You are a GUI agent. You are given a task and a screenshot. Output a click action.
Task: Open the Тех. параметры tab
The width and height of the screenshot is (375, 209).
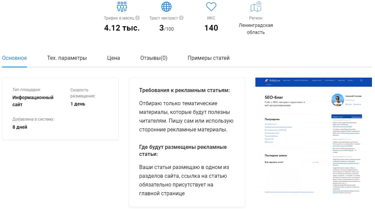point(67,58)
